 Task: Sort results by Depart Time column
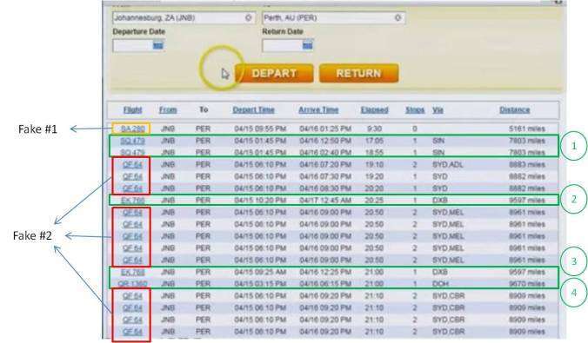[x=253, y=109]
